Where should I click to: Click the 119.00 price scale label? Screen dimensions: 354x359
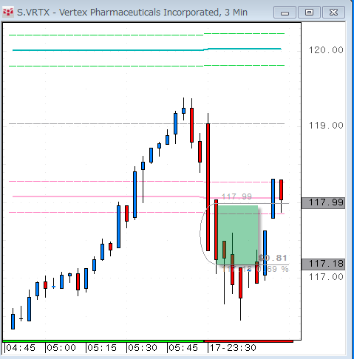[326, 126]
